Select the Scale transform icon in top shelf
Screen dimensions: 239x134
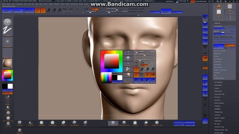[x=54, y=10]
